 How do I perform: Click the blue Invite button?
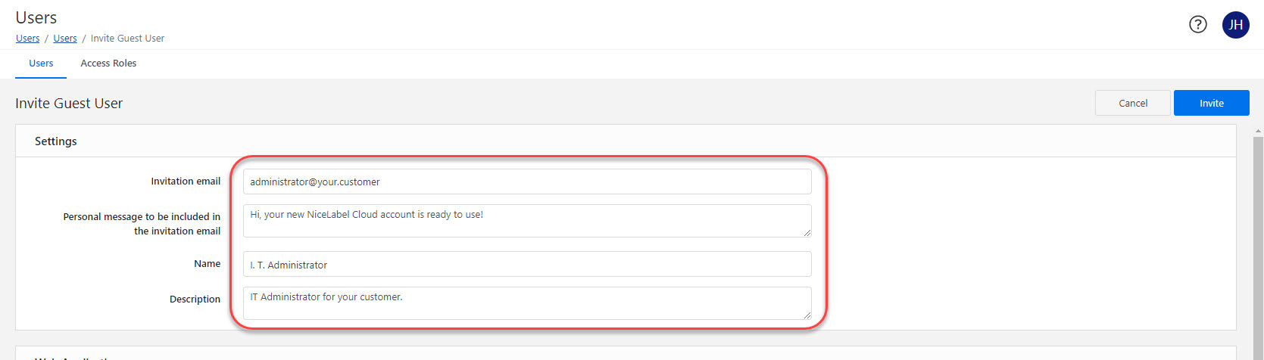pos(1211,104)
